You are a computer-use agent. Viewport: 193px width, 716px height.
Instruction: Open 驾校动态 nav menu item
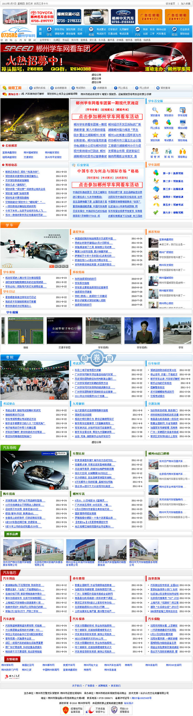tap(185, 34)
